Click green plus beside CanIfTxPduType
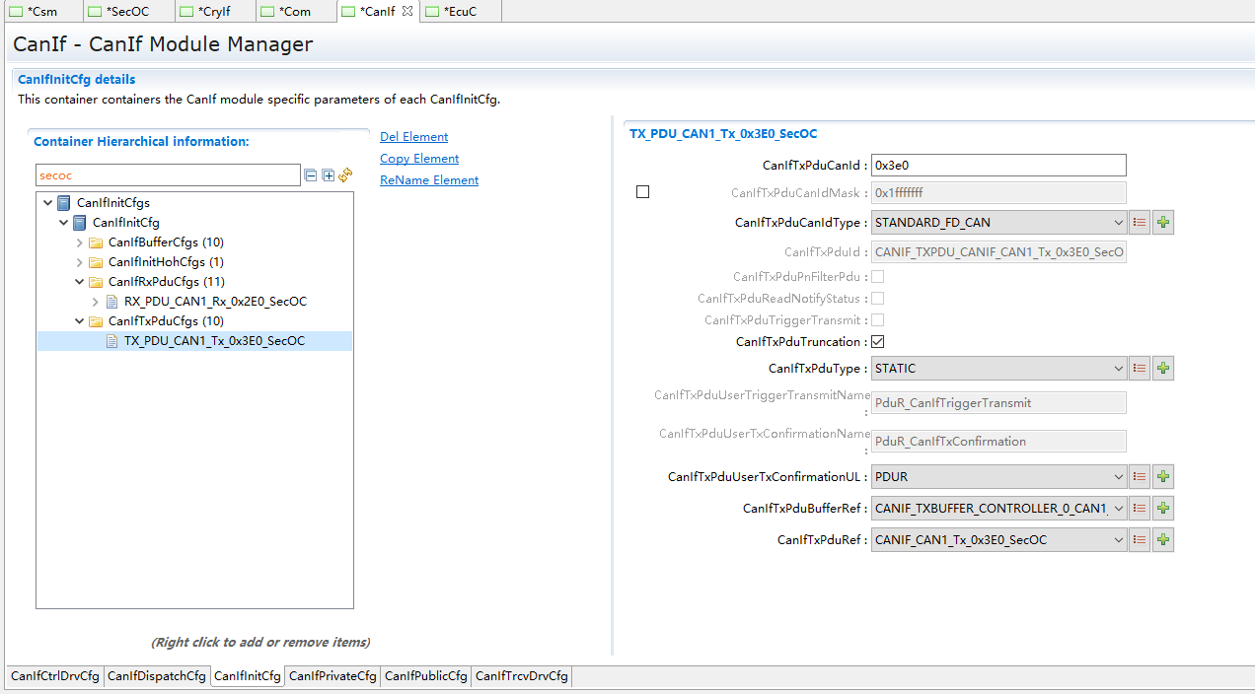 click(1163, 369)
